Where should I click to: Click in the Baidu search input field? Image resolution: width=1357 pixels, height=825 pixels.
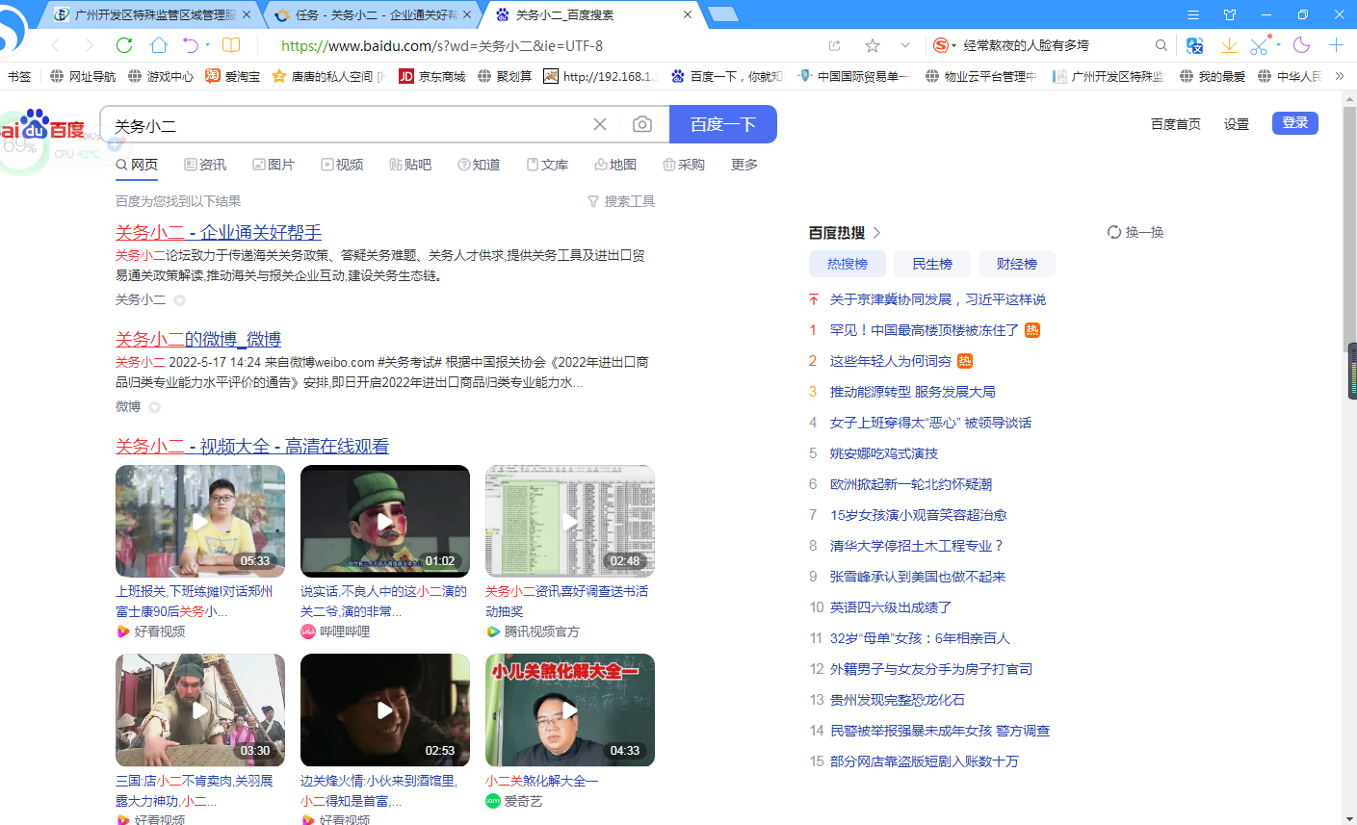347,124
